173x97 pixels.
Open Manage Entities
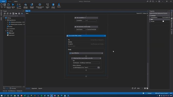(32, 6)
